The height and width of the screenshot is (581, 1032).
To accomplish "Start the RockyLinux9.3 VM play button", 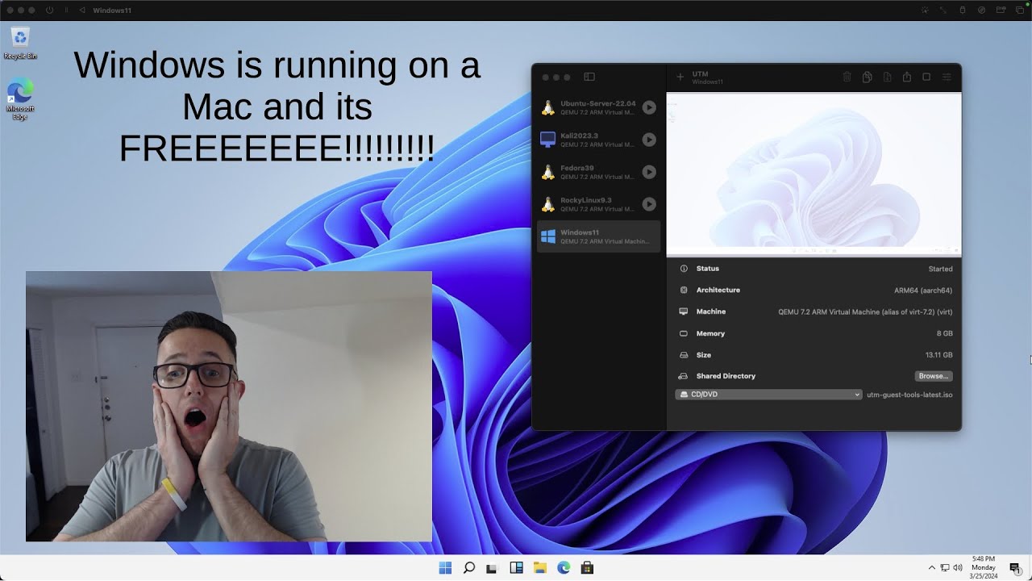I will coord(649,204).
